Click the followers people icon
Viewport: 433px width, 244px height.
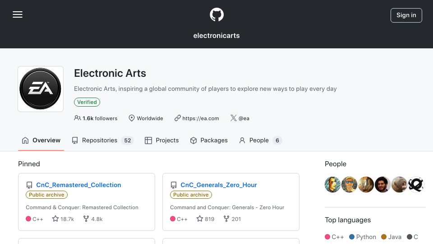pyautogui.click(x=77, y=118)
